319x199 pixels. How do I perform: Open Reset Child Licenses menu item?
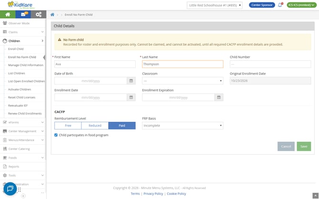pos(22,97)
